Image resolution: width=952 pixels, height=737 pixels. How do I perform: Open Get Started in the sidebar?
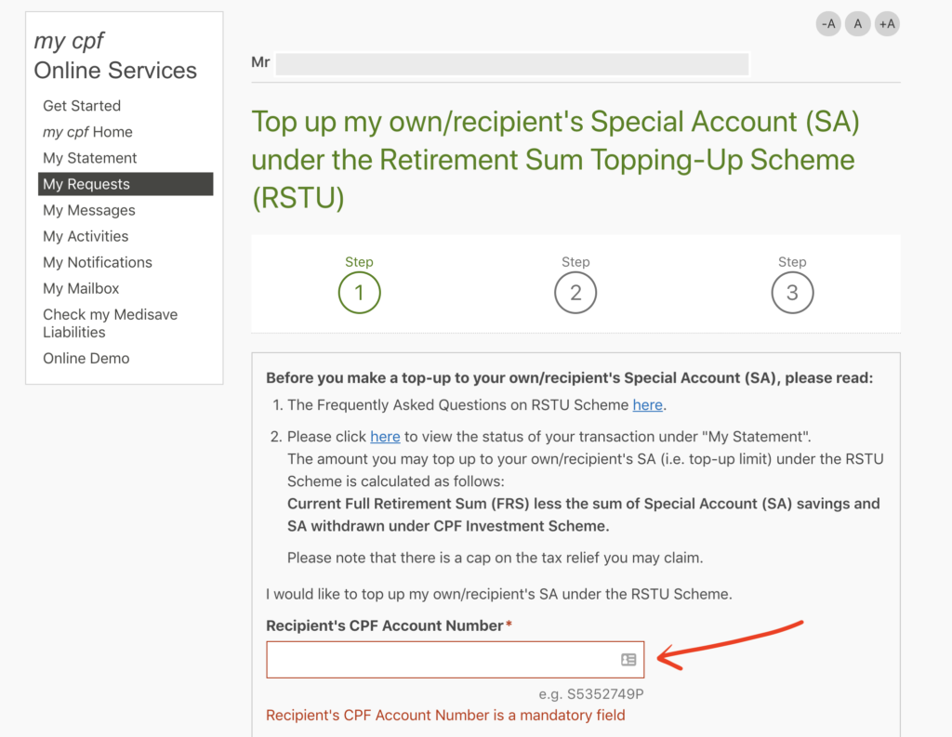(x=82, y=106)
